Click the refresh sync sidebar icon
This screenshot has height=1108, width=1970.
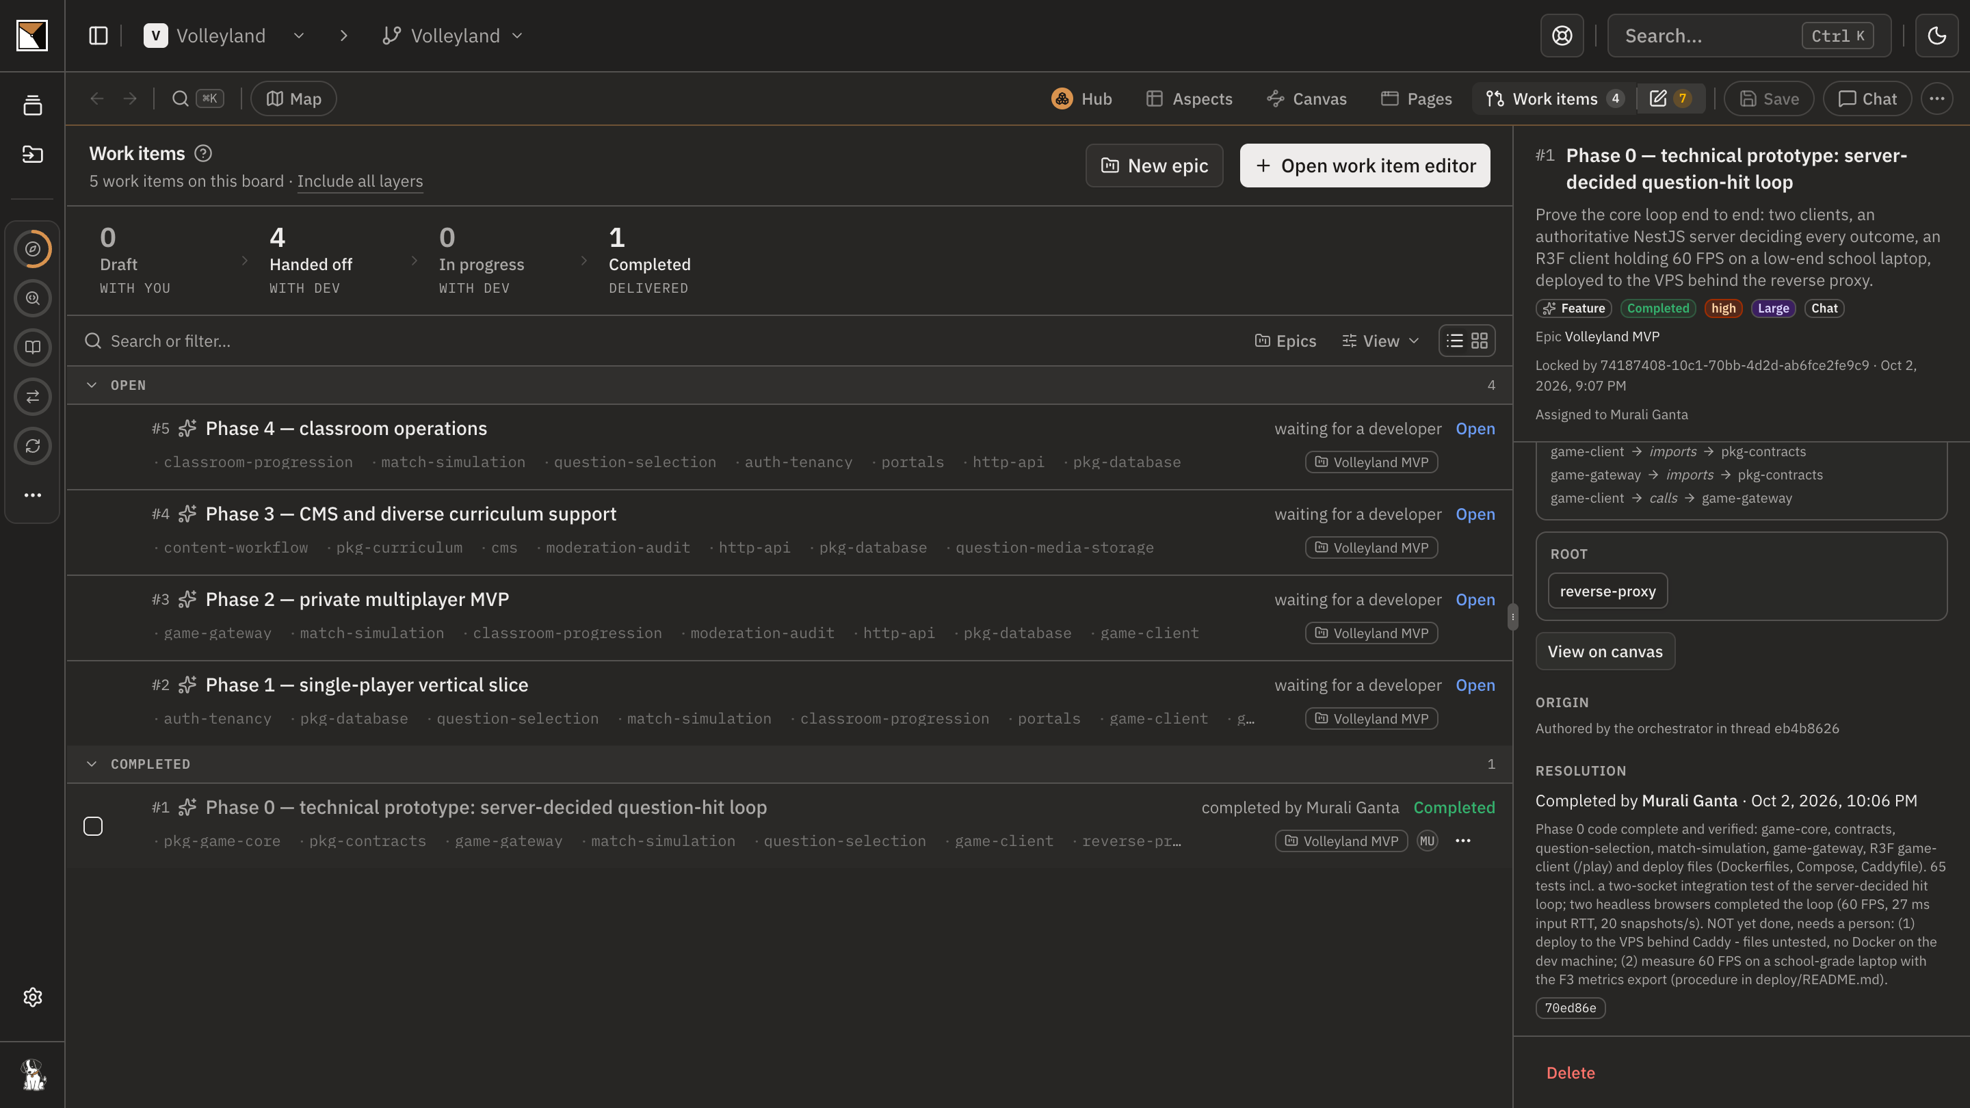click(x=32, y=446)
